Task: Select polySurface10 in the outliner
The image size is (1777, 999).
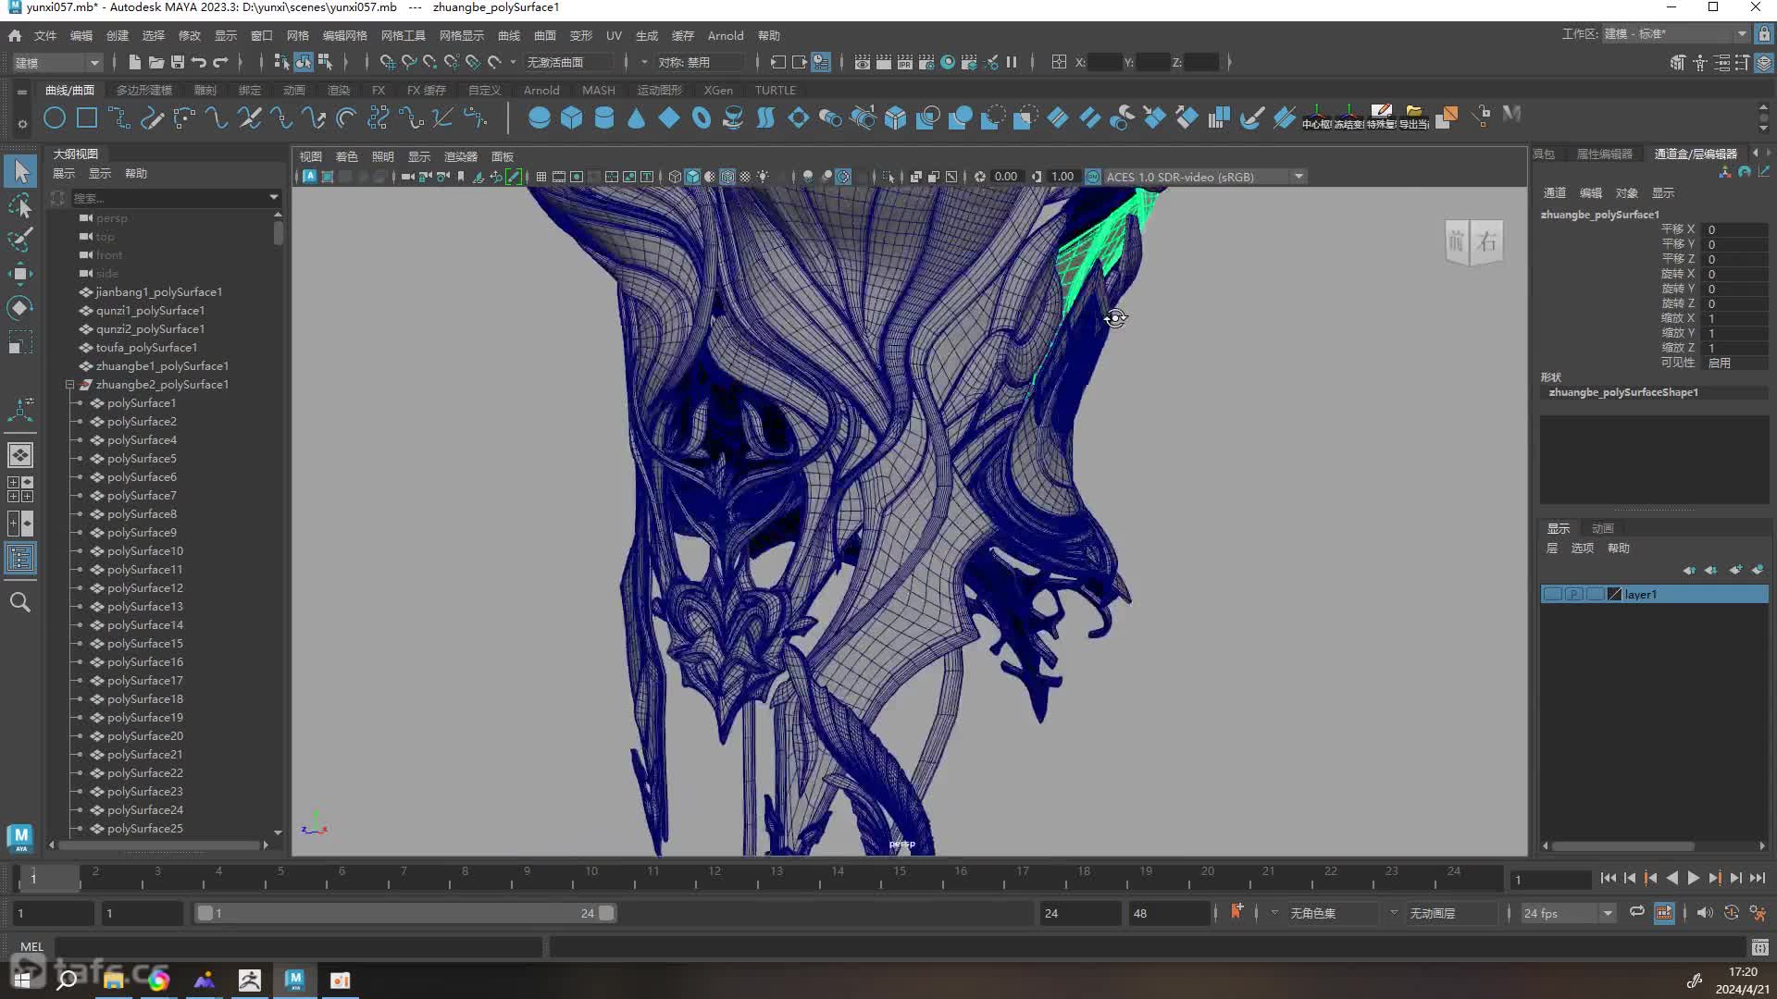Action: pos(144,550)
